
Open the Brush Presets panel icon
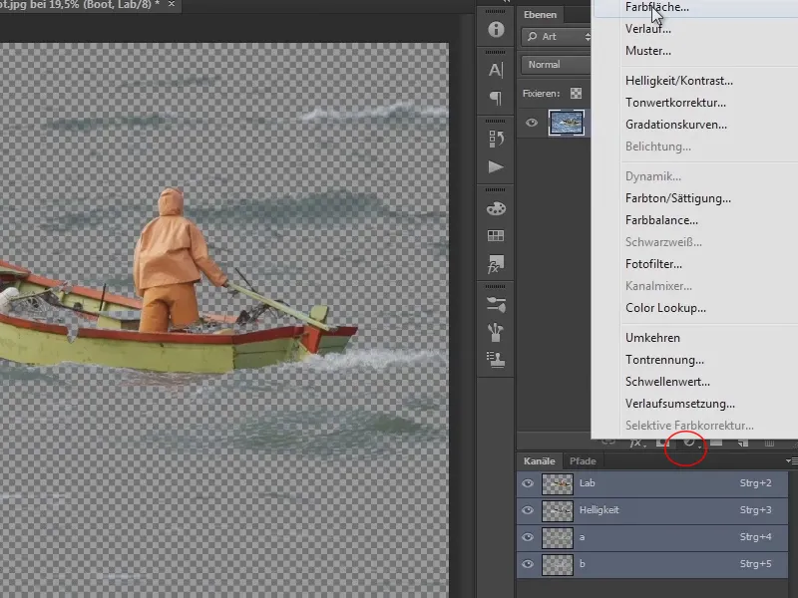(496, 305)
